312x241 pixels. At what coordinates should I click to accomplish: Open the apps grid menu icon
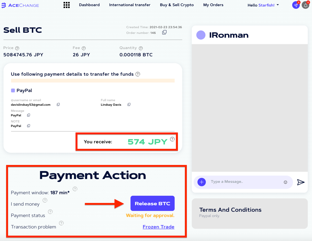[x=66, y=5]
